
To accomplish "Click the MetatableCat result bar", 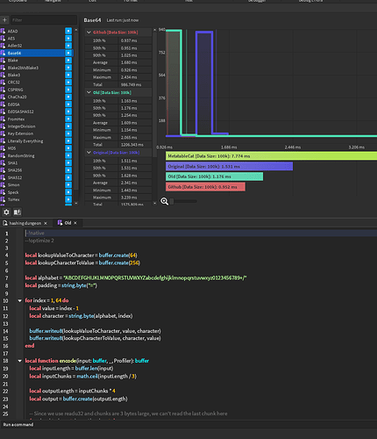I will [x=271, y=156].
